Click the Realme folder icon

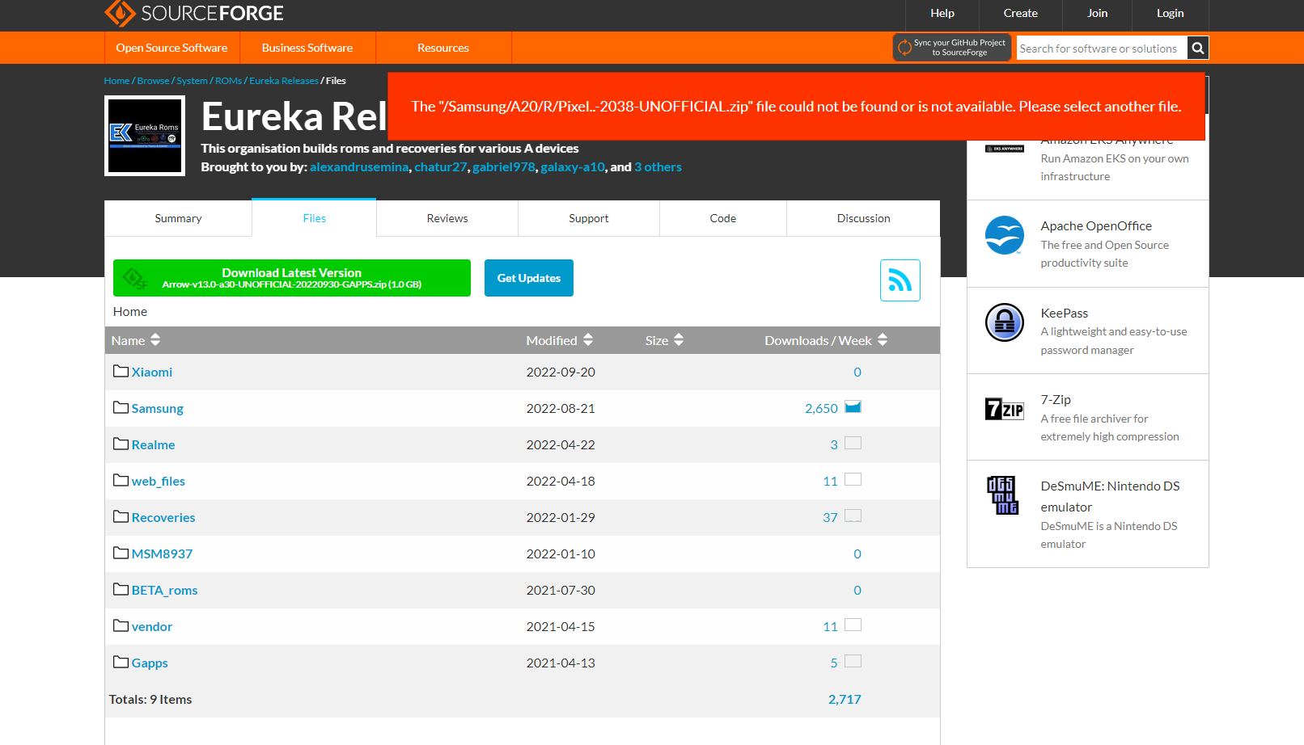point(121,444)
